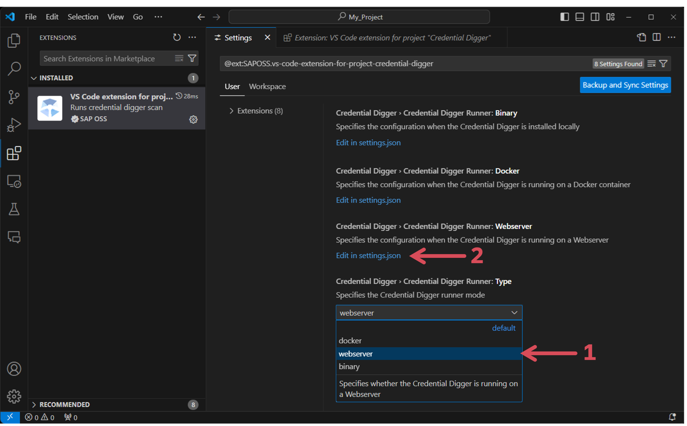The width and height of the screenshot is (687, 426).
Task: Click the SAP OSS publisher label
Action: [x=93, y=119]
